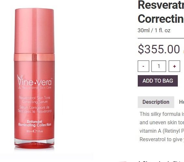Open the Vine Vera serum product image
This screenshot has width=184, height=162.
34,79
